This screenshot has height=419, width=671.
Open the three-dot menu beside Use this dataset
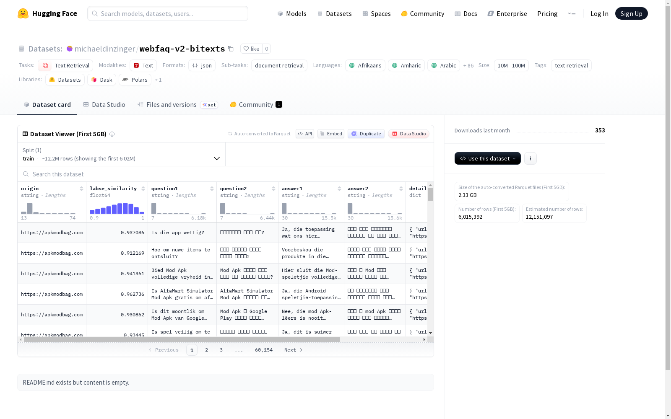(x=531, y=158)
